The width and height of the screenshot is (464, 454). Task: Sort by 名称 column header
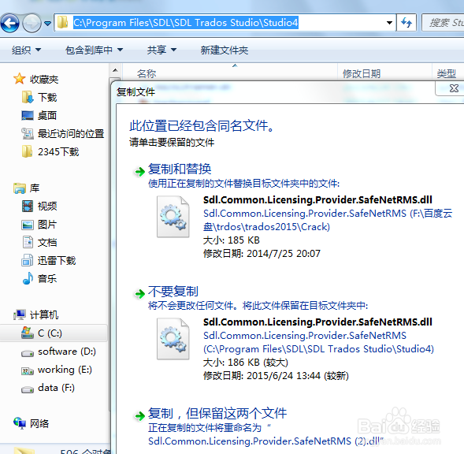click(147, 73)
